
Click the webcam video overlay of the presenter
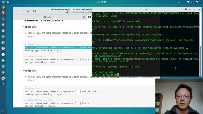pos(179,96)
